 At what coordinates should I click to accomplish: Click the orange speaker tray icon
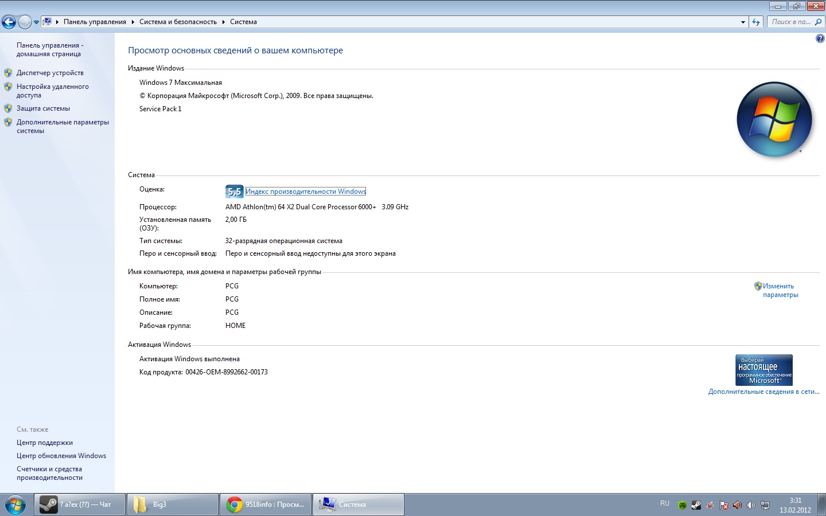[738, 505]
